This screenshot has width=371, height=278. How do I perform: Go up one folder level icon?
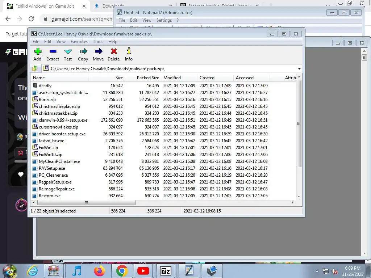point(35,68)
